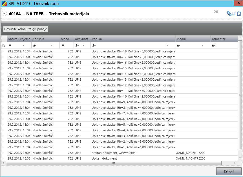Open the Modul filter dropdown arrow
The image size is (243, 177).
point(202,45)
